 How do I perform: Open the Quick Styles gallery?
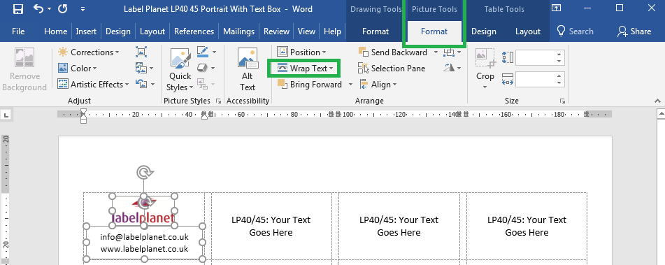pyautogui.click(x=180, y=70)
